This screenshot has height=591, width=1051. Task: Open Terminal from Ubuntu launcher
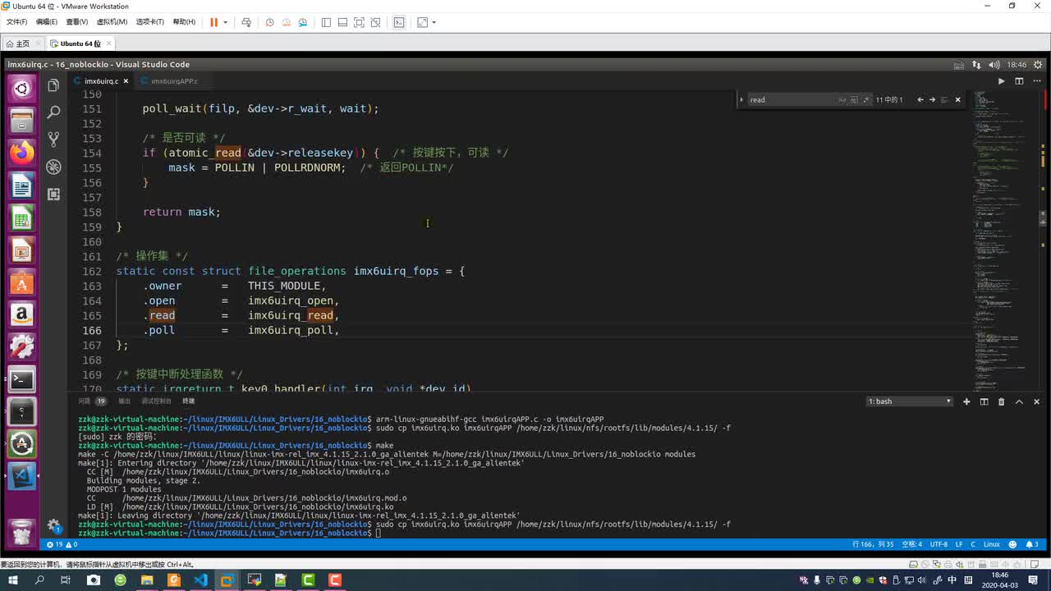[21, 379]
